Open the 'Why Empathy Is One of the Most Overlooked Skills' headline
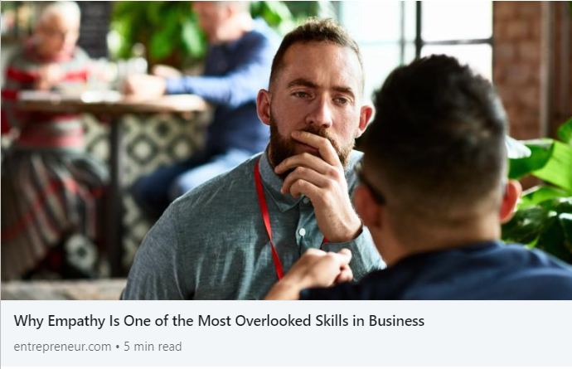Screen dimensions: 572x369 [219, 321]
